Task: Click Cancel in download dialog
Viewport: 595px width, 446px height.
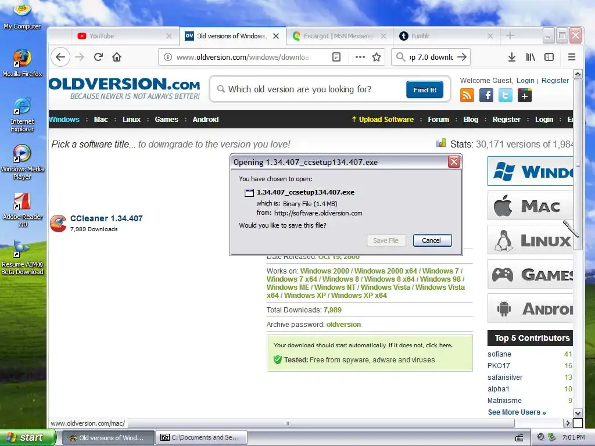Action: click(x=432, y=240)
